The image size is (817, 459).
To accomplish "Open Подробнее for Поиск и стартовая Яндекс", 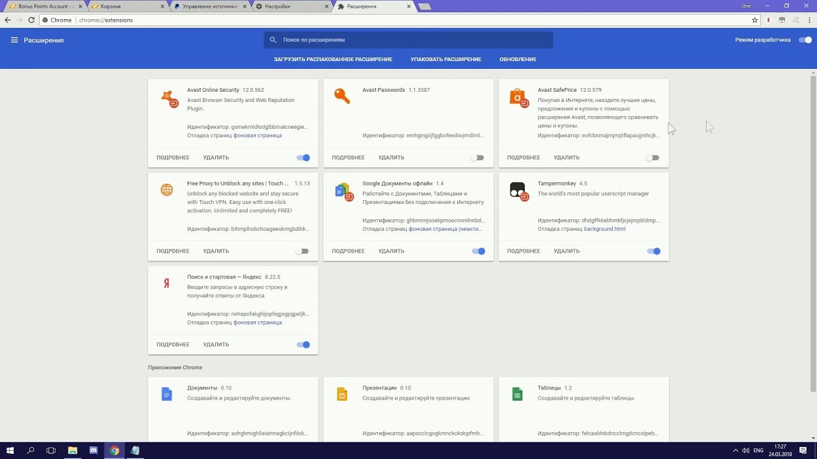I will 173,345.
